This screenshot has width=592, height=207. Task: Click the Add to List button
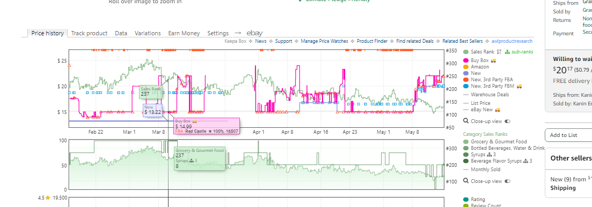568,135
